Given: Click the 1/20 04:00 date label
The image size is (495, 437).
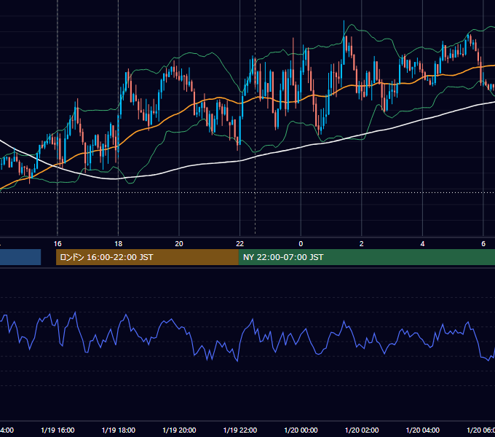Looking at the screenshot, I should [423, 430].
